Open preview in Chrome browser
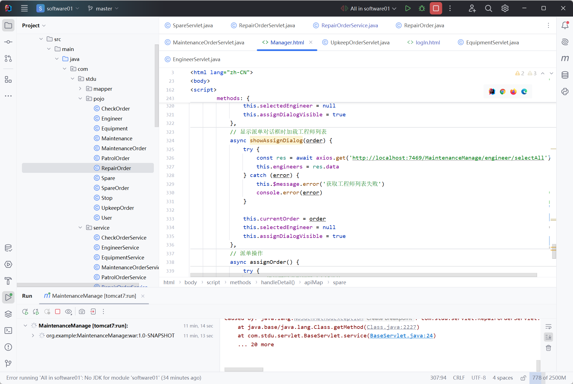573x384 pixels. (502, 92)
